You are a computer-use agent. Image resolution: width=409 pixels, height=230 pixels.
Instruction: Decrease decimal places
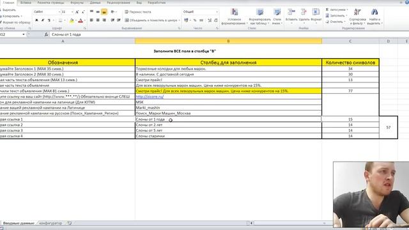tap(216, 20)
